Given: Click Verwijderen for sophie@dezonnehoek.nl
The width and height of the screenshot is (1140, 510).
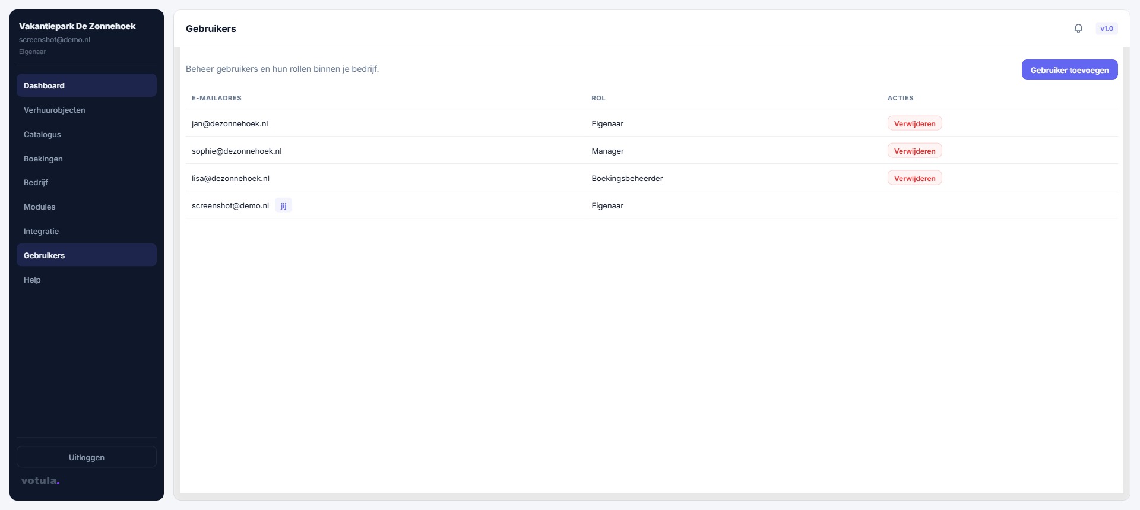Looking at the screenshot, I should coord(914,151).
